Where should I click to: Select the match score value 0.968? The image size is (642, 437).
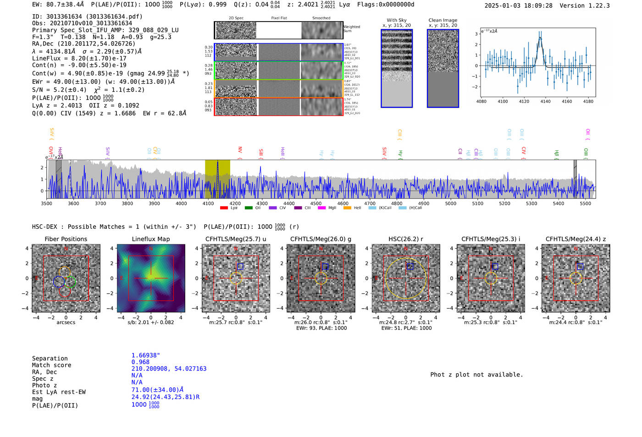(140, 362)
